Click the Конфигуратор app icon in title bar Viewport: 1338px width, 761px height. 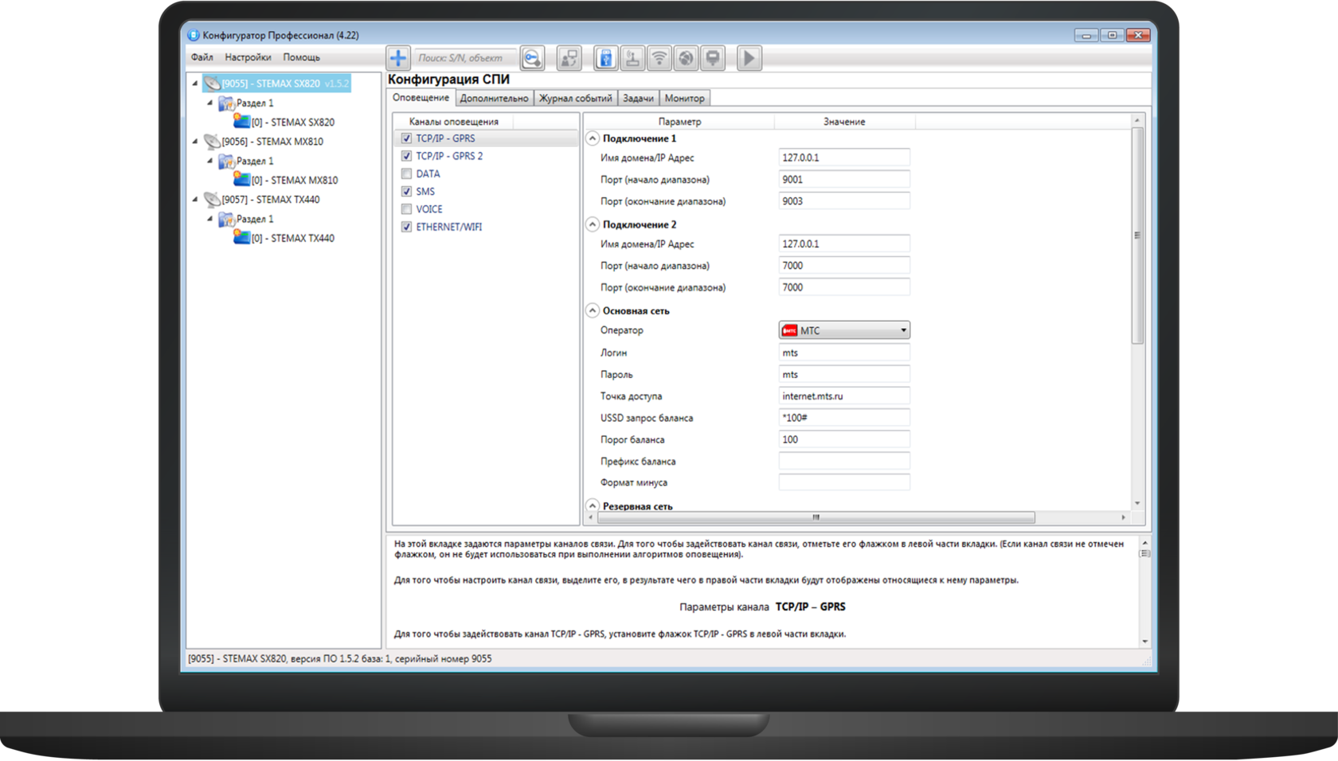coord(194,35)
